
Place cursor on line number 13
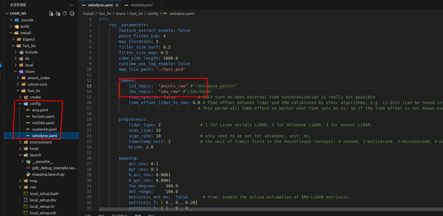point(89,86)
